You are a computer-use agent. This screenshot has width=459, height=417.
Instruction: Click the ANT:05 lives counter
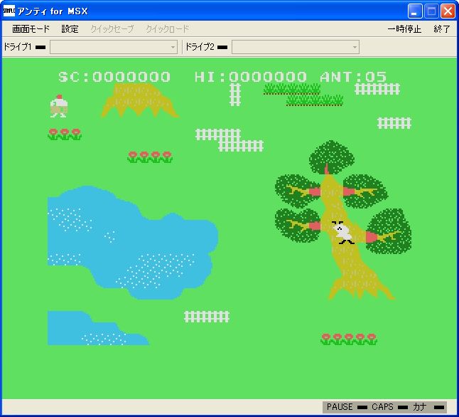pos(353,77)
